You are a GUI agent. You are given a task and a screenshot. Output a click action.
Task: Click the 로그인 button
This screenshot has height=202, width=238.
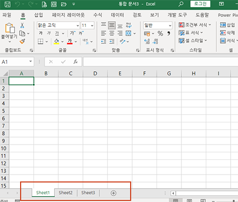(x=200, y=4)
